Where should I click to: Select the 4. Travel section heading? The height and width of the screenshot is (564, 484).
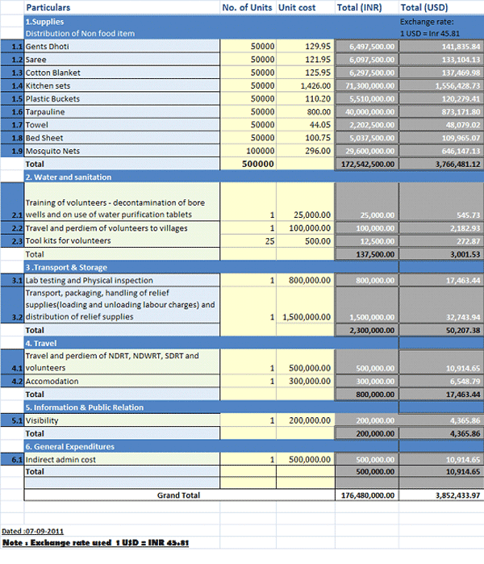pyautogui.click(x=41, y=343)
